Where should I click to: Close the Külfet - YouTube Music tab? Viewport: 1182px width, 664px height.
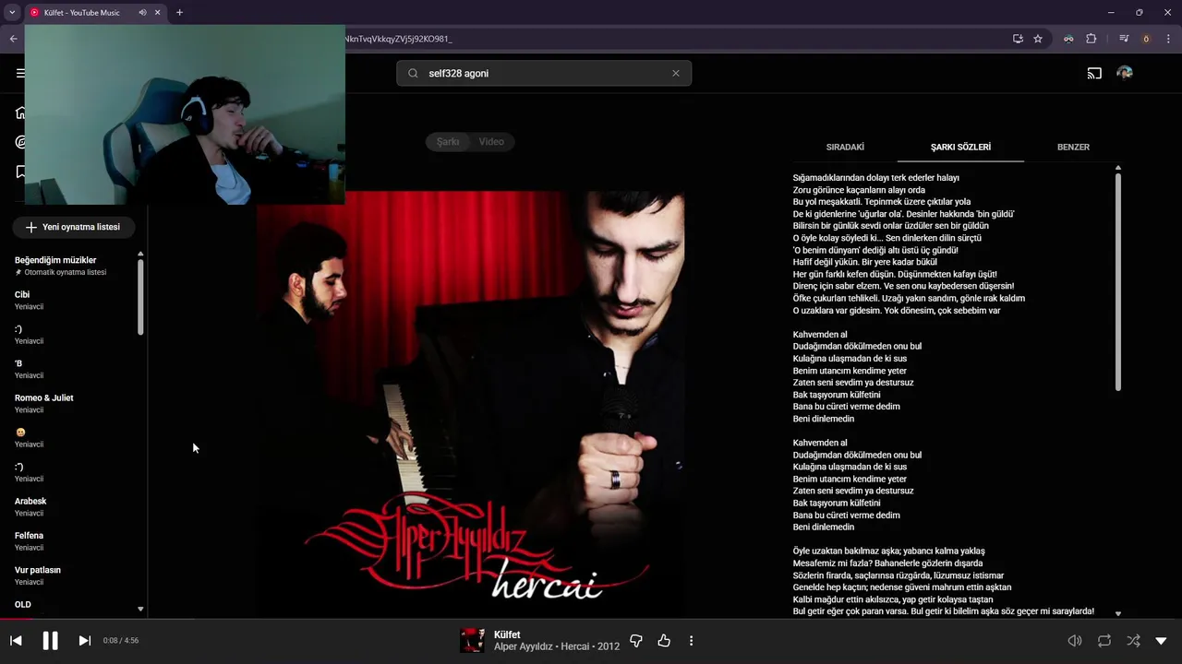tap(157, 13)
